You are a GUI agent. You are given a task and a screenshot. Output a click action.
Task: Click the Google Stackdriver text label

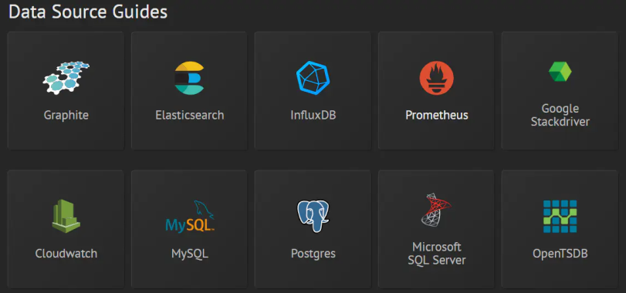pyautogui.click(x=560, y=115)
